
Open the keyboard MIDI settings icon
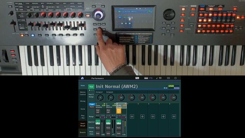click(x=146, y=78)
